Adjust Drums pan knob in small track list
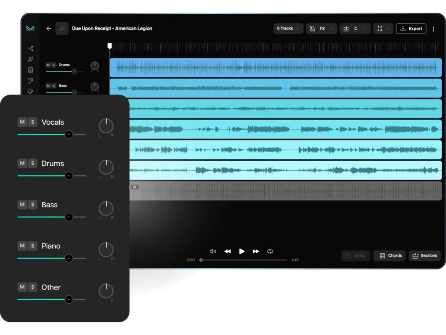Viewport: 446px width, 335px height. click(x=95, y=66)
